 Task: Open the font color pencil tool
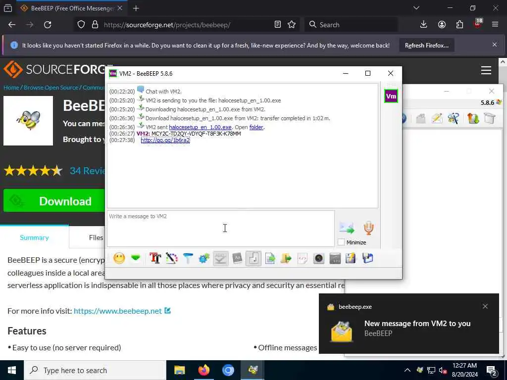tap(172, 258)
